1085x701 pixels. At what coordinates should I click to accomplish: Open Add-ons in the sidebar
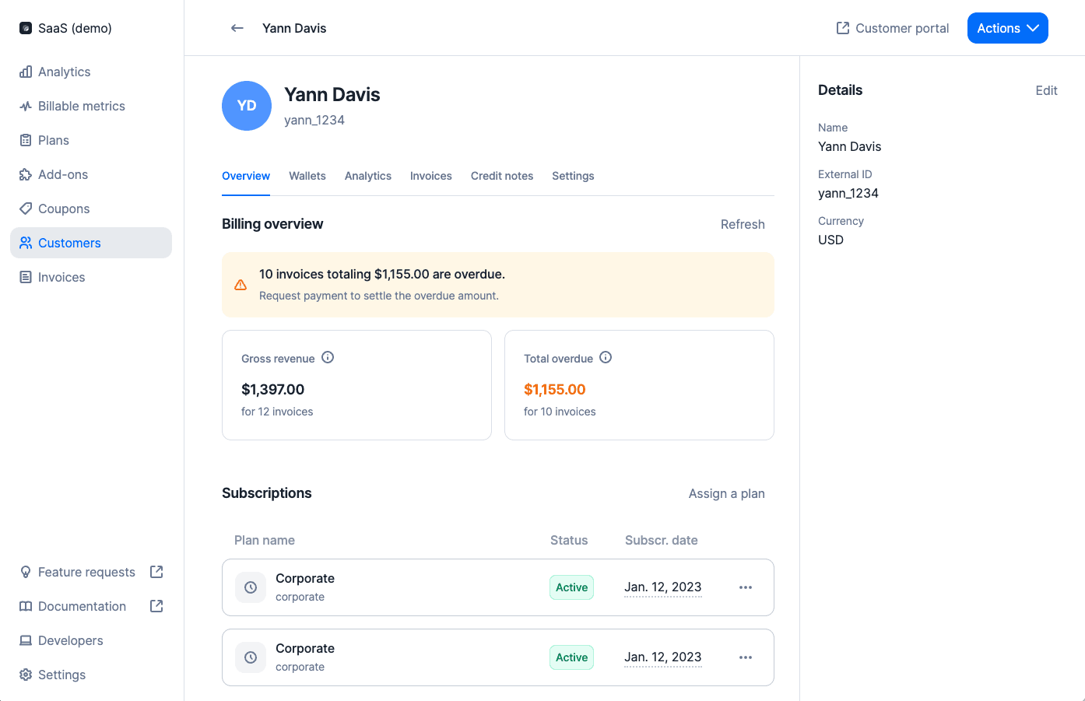(x=62, y=174)
